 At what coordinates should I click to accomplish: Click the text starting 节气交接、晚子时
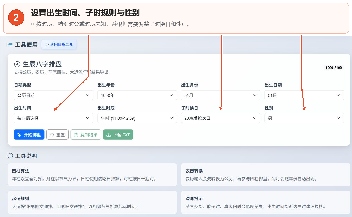point(256,207)
